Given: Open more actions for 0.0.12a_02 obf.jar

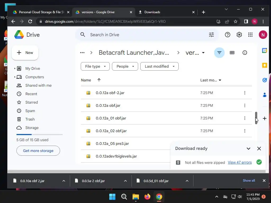Looking at the screenshot, I should pyautogui.click(x=245, y=131).
